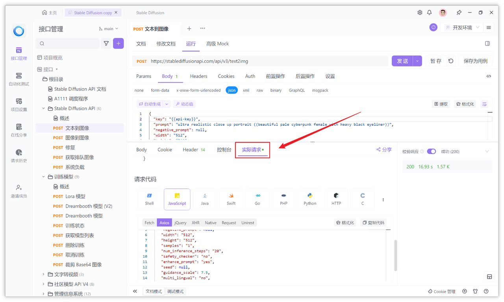
Task: Open the 开发环境 environment dropdown
Action: pyautogui.click(x=463, y=28)
